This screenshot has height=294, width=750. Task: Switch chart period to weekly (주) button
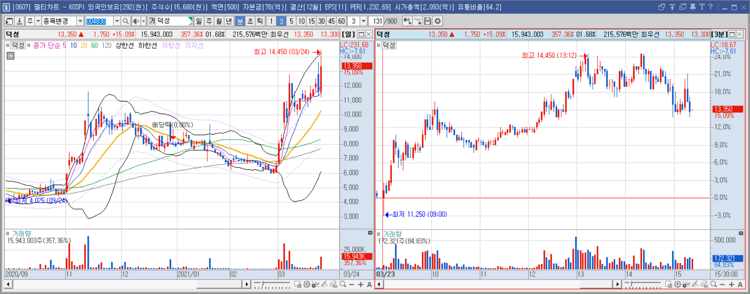pyautogui.click(x=209, y=21)
